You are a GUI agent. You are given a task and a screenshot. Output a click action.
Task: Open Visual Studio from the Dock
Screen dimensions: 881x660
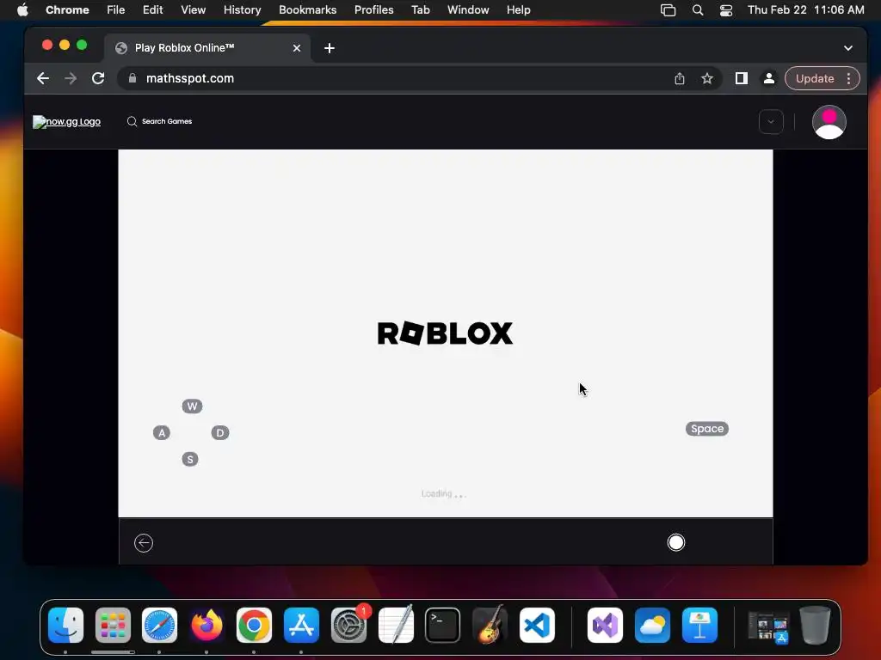[x=605, y=626]
